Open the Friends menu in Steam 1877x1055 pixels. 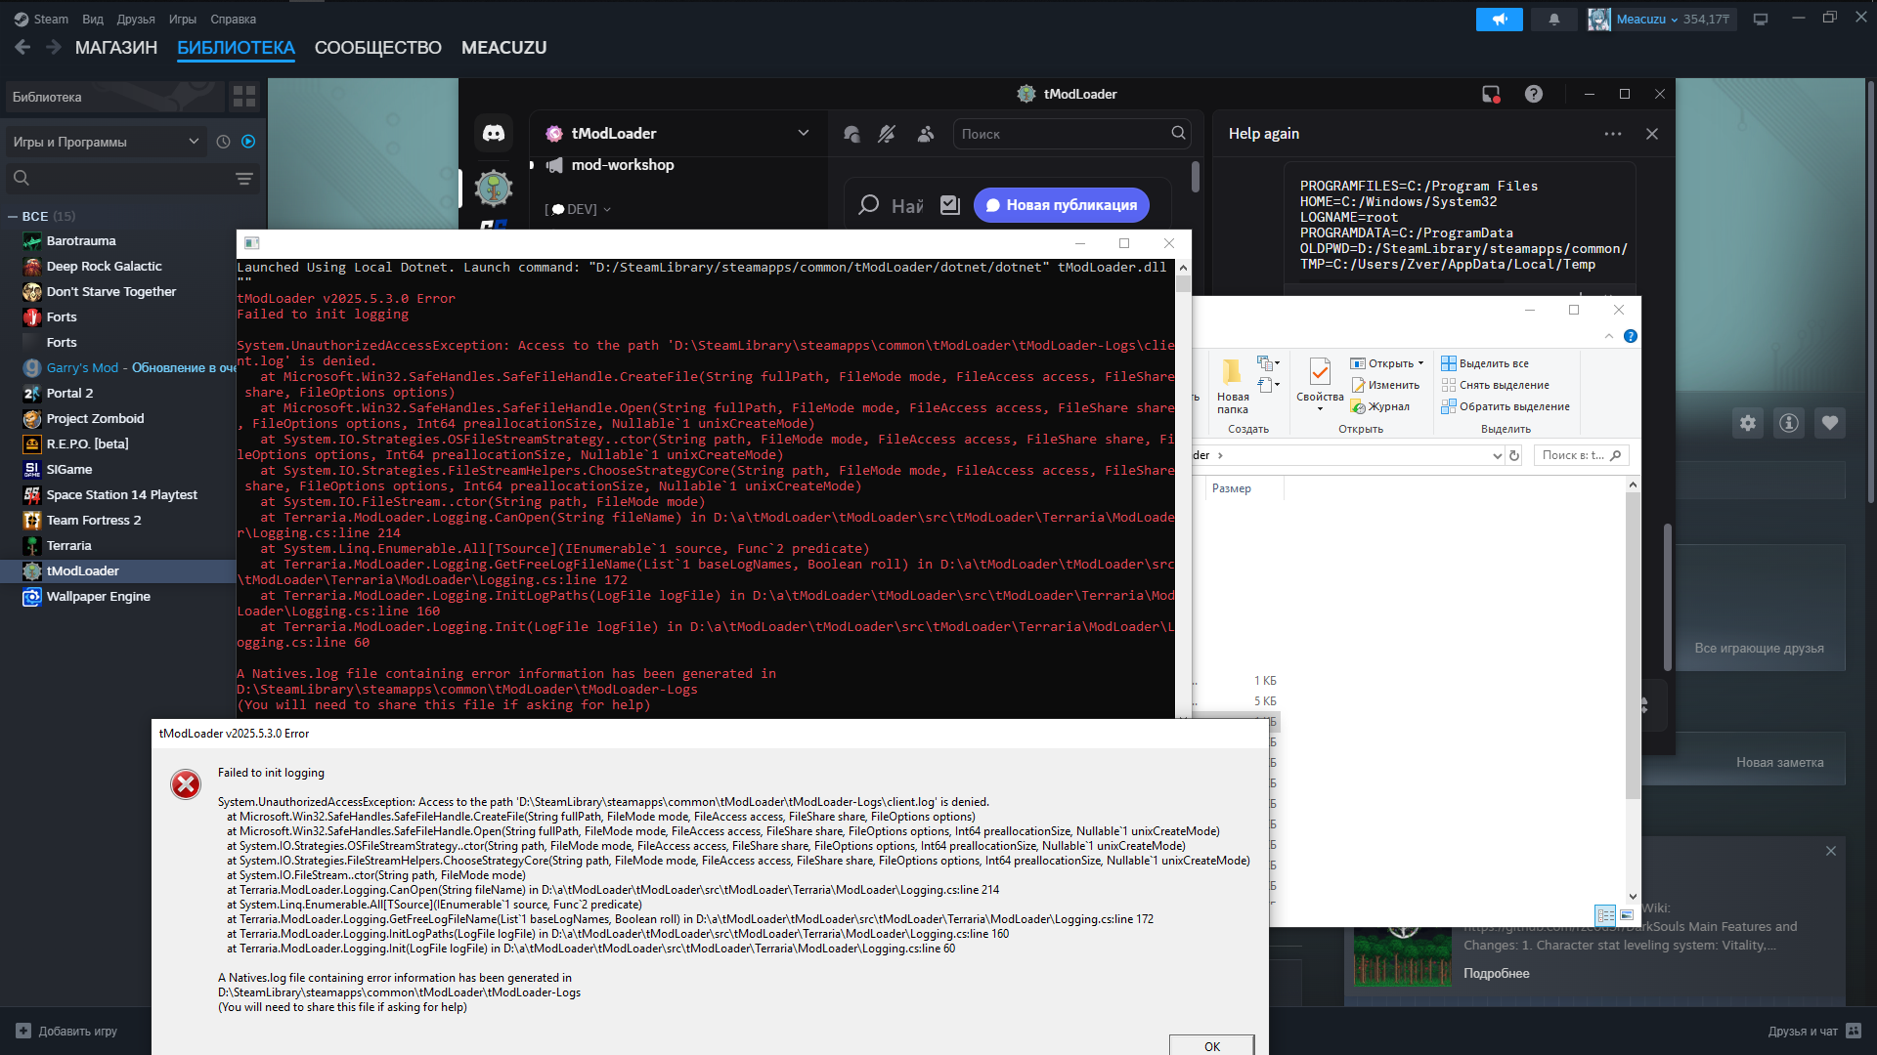136,19
